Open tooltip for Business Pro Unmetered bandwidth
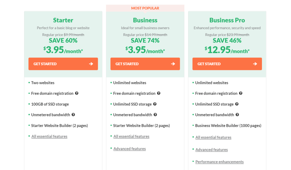This screenshot has width=291, height=170. pos(237,115)
